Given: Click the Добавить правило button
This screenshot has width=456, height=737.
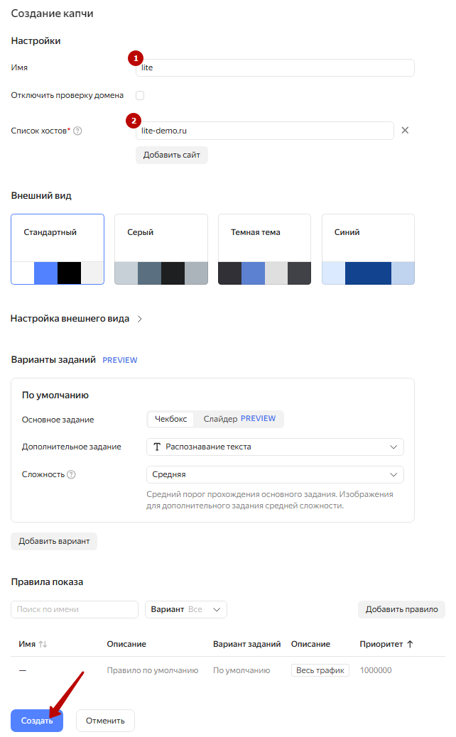Looking at the screenshot, I should [x=401, y=609].
